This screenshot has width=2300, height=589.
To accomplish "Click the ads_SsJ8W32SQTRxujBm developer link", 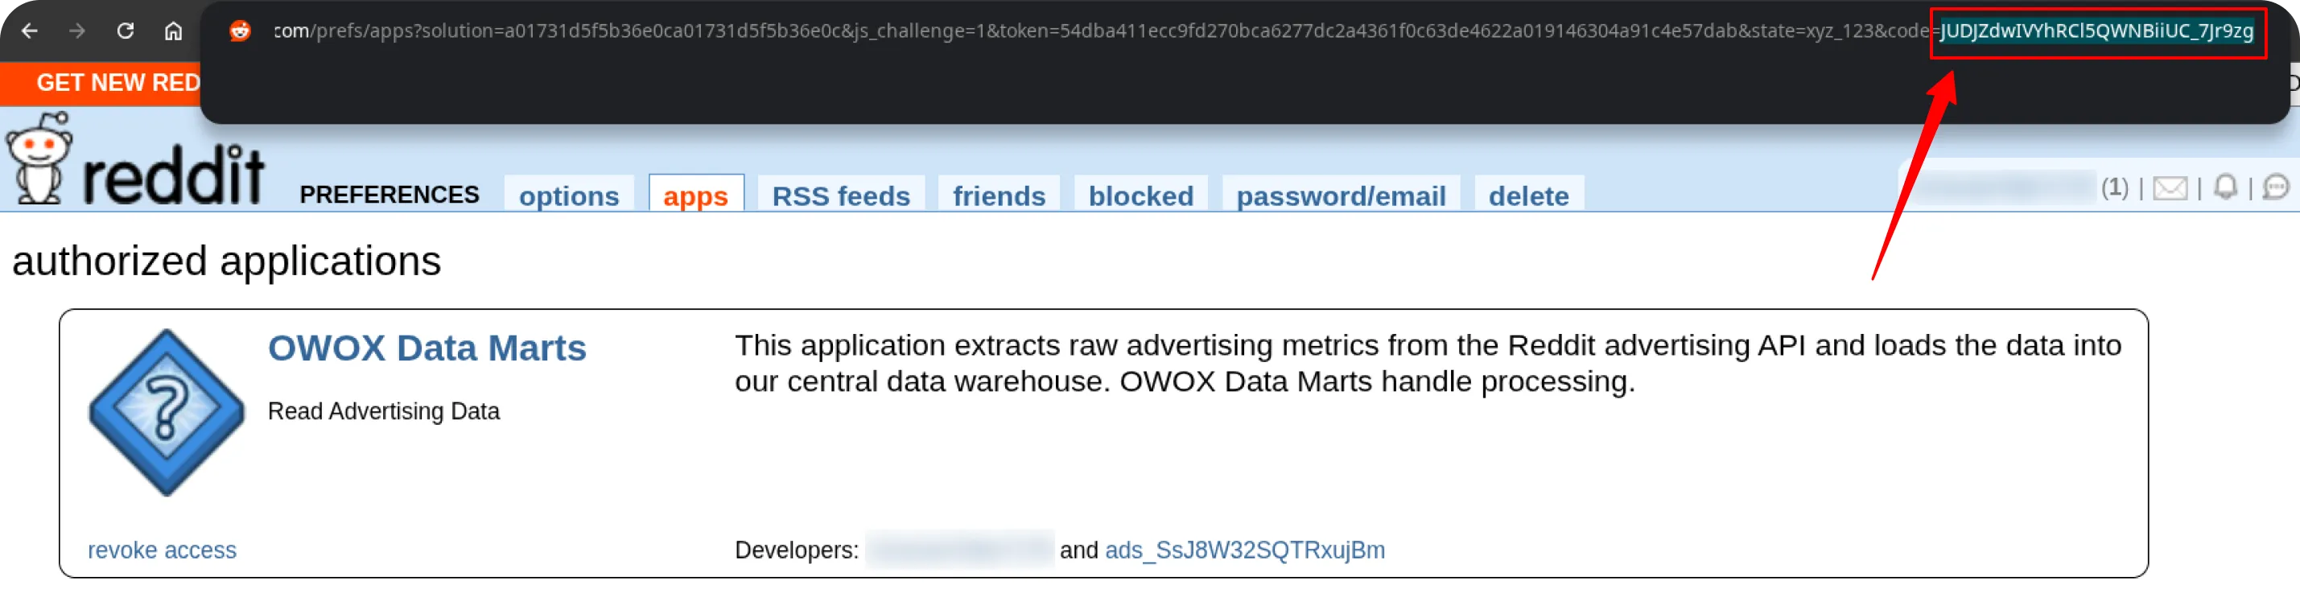I will click(x=1246, y=550).
